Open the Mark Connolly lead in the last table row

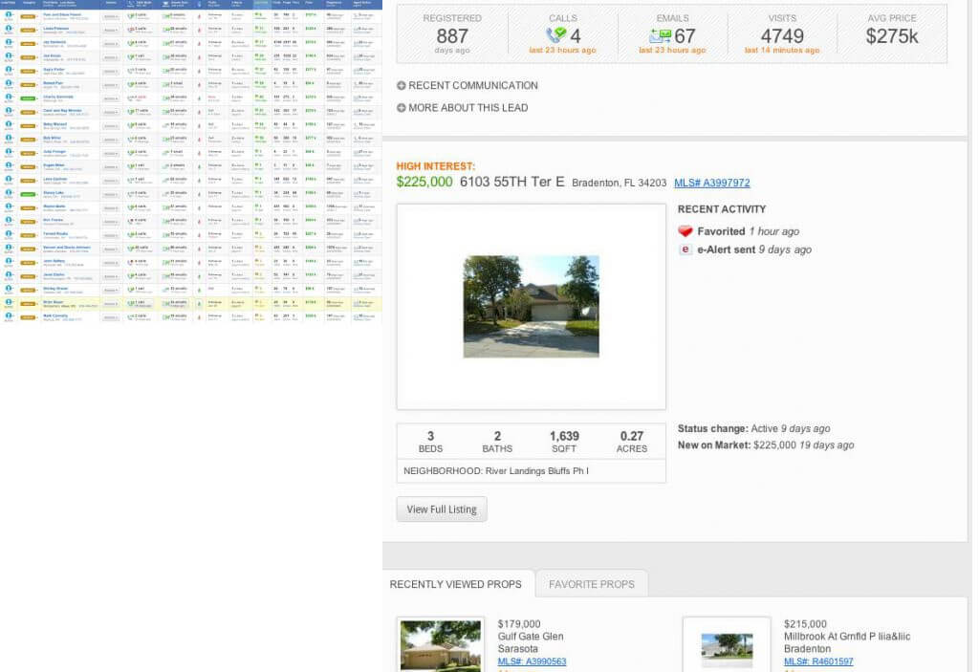point(55,316)
